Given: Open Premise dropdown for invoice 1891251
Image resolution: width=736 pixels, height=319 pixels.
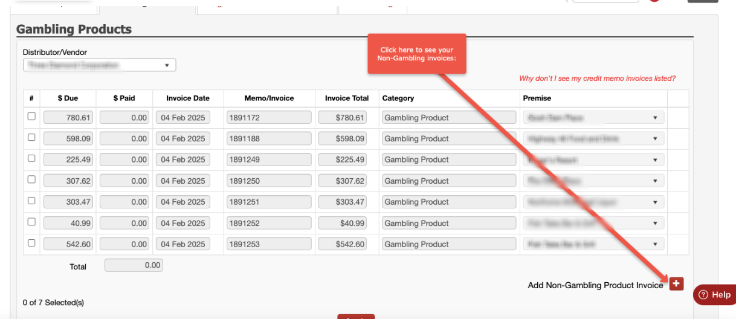Looking at the screenshot, I should pyautogui.click(x=593, y=202).
